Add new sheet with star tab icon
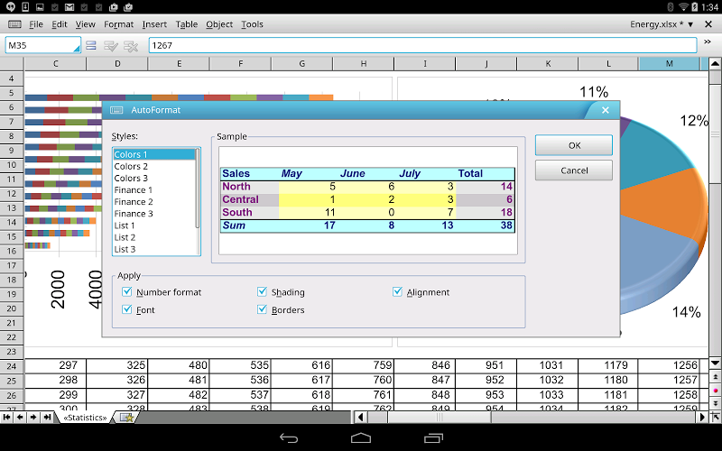 pos(126,418)
